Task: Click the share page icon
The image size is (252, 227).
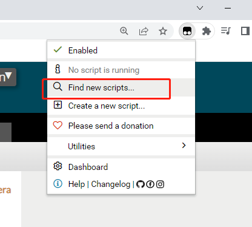Action: point(144,32)
